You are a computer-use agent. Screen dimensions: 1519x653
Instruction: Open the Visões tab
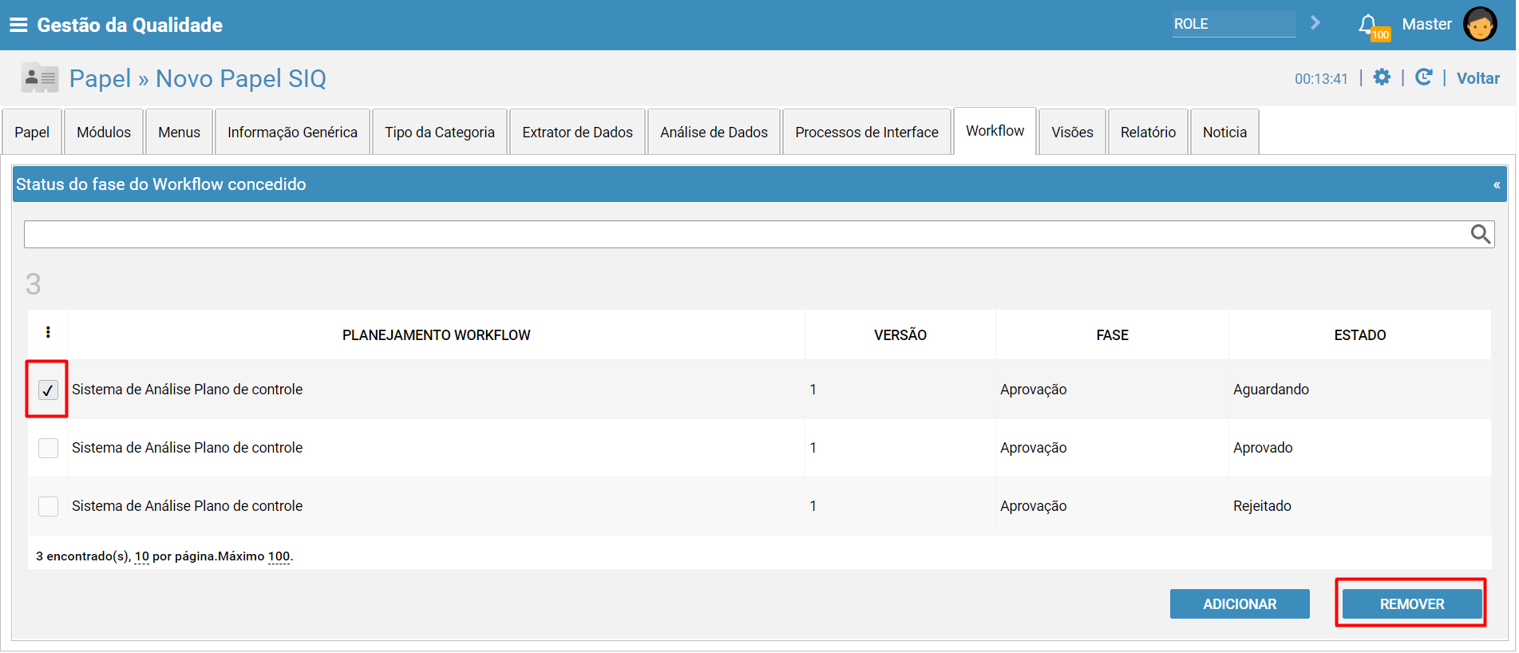1072,132
